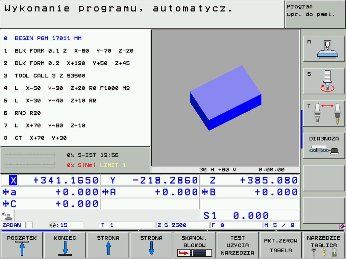
Task: Click the Program wpr. do pami. mode tab
Action: 315,14
